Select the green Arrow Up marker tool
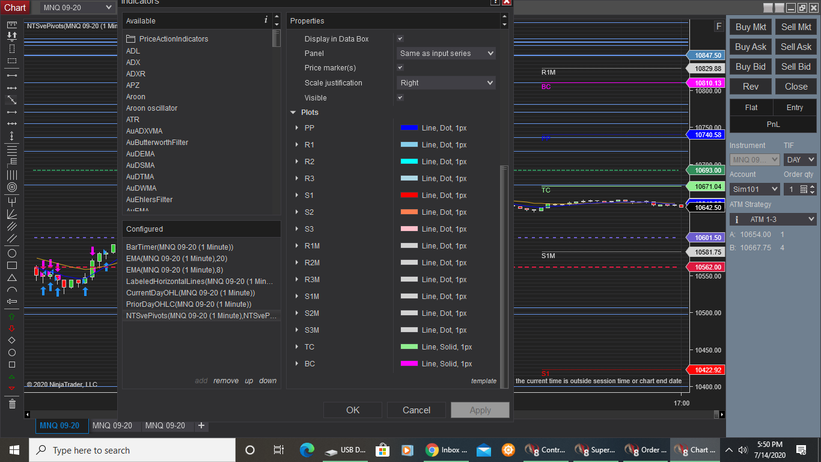821x462 pixels. (12, 316)
